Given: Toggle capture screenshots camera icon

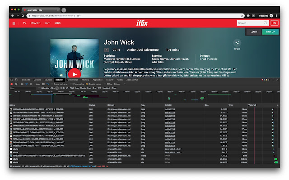Looking at the screenshot, I should point(22,84).
